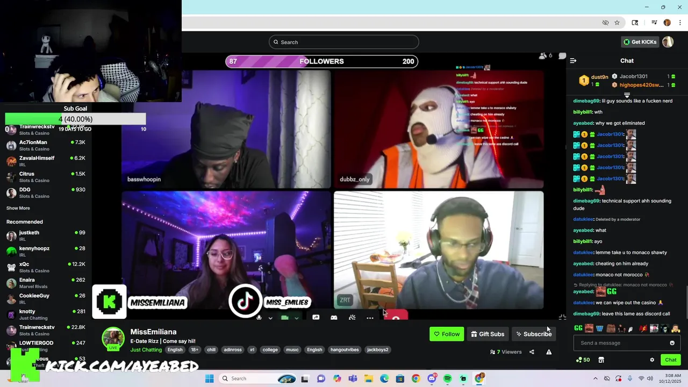Click the 50 KICKs points balance
Image resolution: width=688 pixels, height=387 pixels.
coord(583,360)
